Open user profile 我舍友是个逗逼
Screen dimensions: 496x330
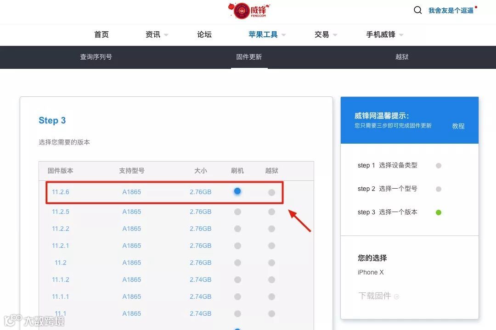(x=451, y=11)
